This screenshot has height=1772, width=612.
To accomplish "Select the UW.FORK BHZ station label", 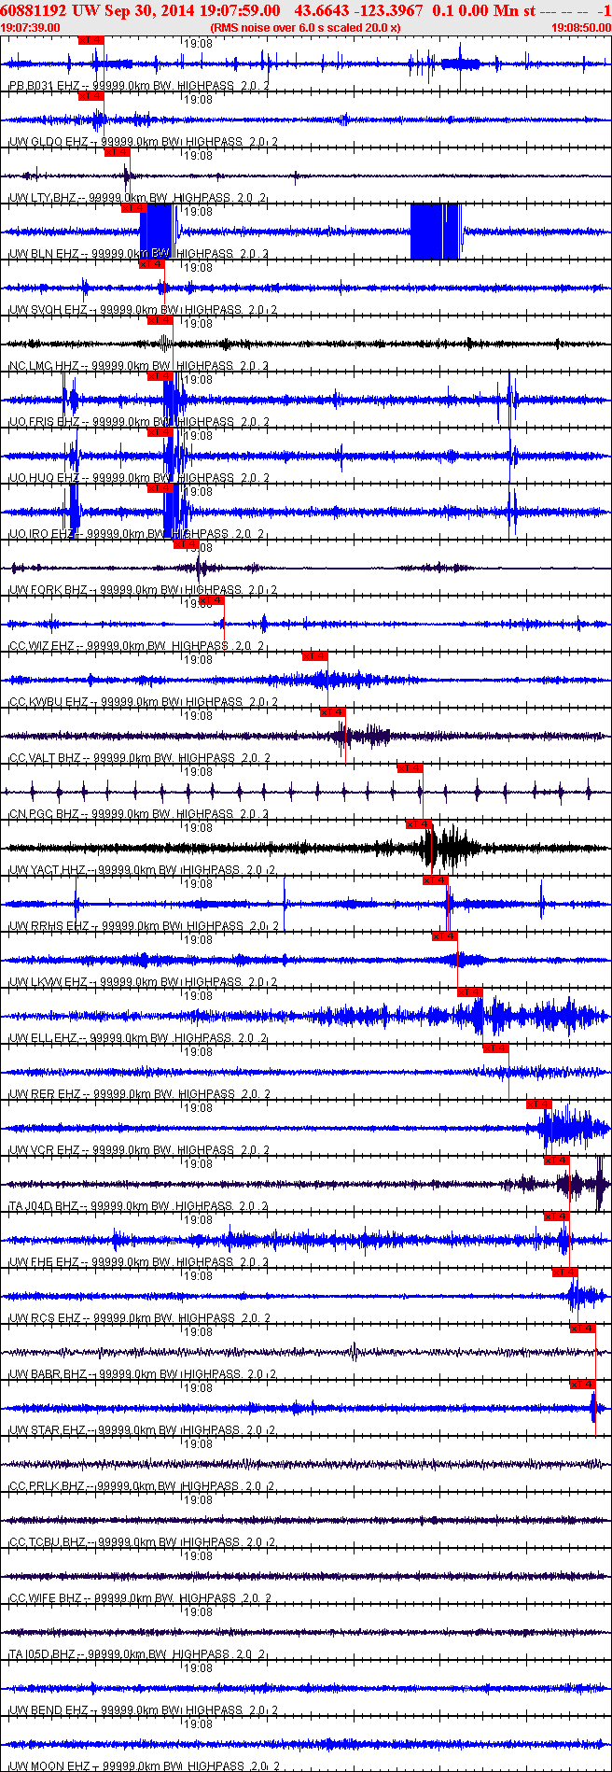I will point(48,590).
